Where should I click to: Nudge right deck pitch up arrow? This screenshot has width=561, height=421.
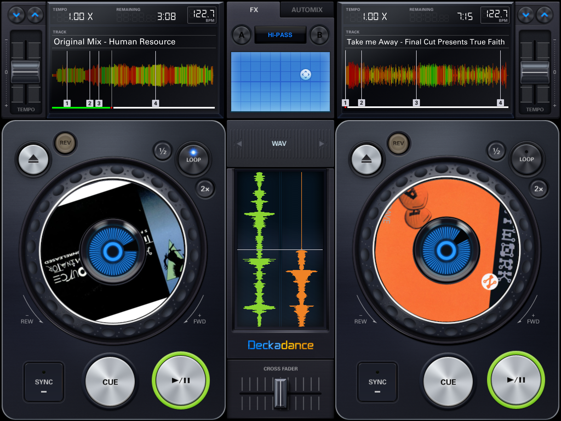tap(544, 15)
